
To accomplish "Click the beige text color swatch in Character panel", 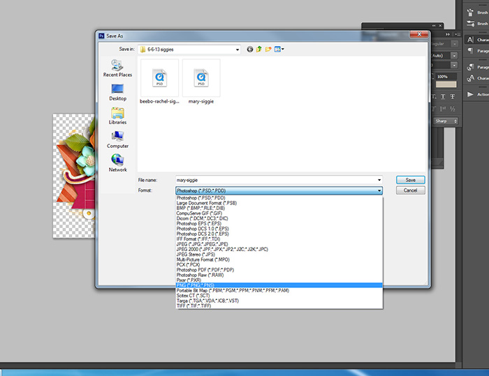I will [x=446, y=84].
